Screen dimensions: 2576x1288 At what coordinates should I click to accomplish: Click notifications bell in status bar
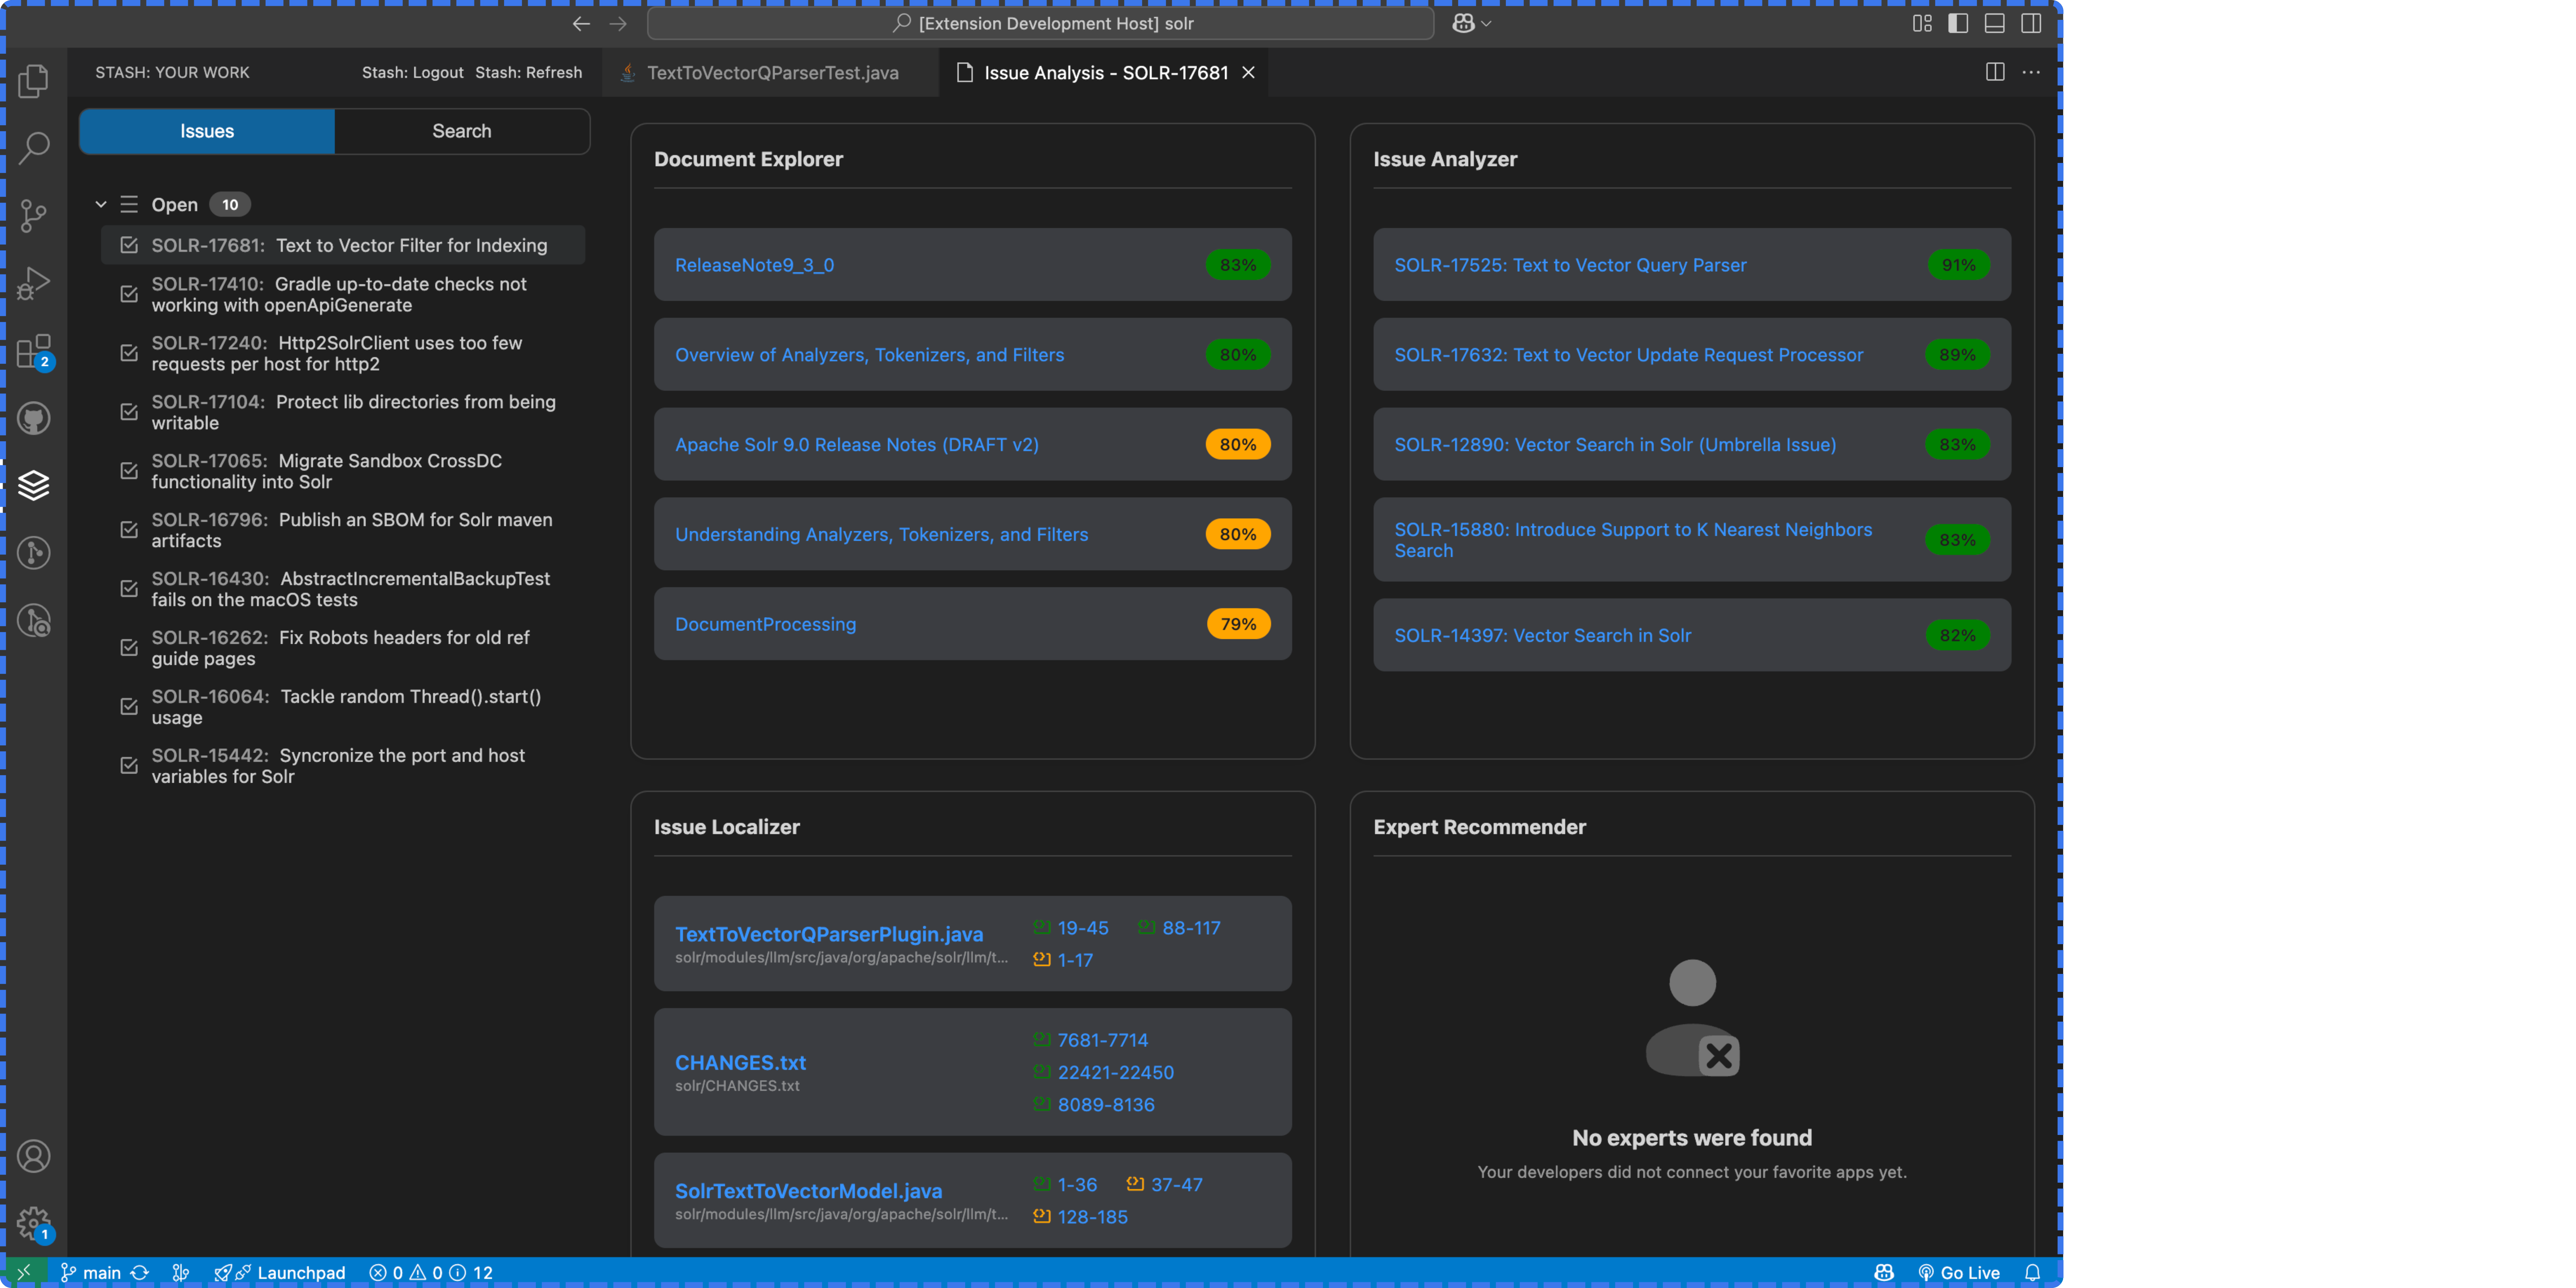[2032, 1272]
